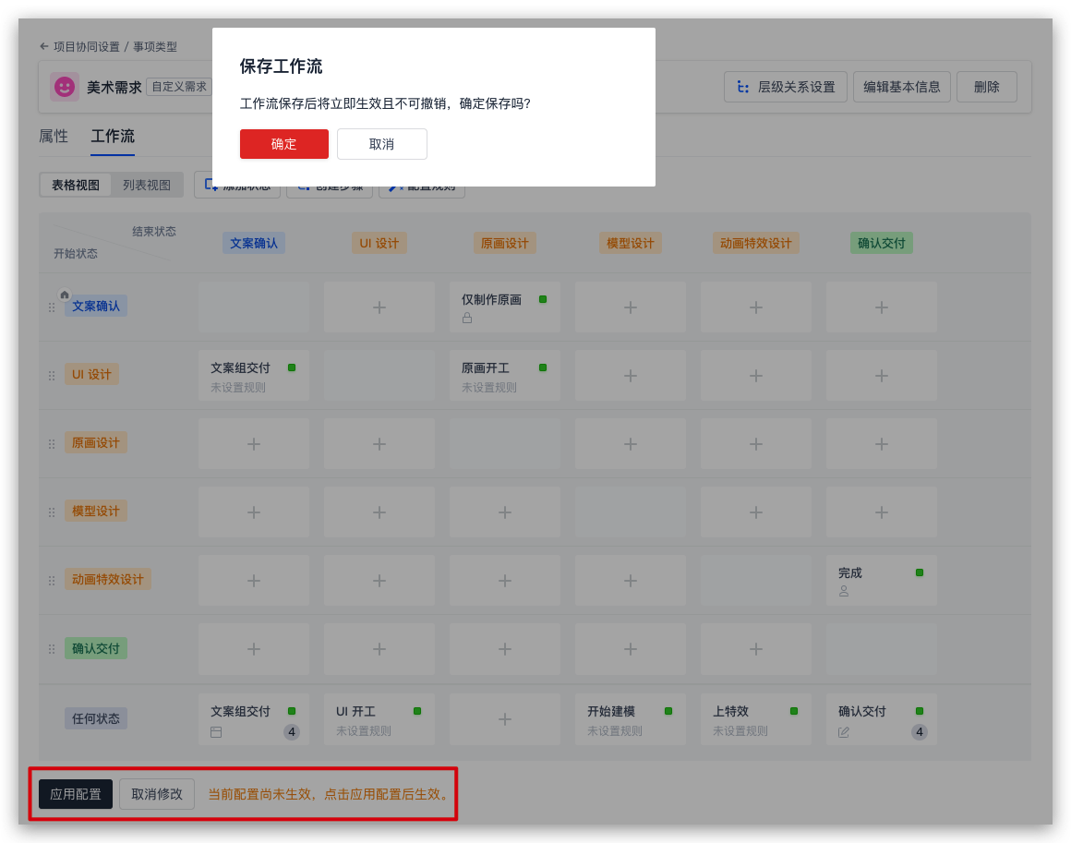The image size is (1071, 843).
Task: Click 应用配置 button
Action: point(76,794)
